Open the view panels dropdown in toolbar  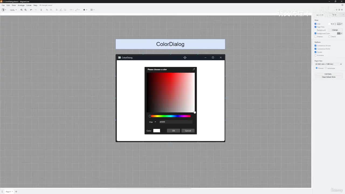(x=4, y=10)
